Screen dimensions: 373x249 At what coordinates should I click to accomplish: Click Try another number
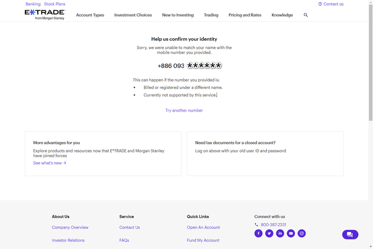point(184,110)
